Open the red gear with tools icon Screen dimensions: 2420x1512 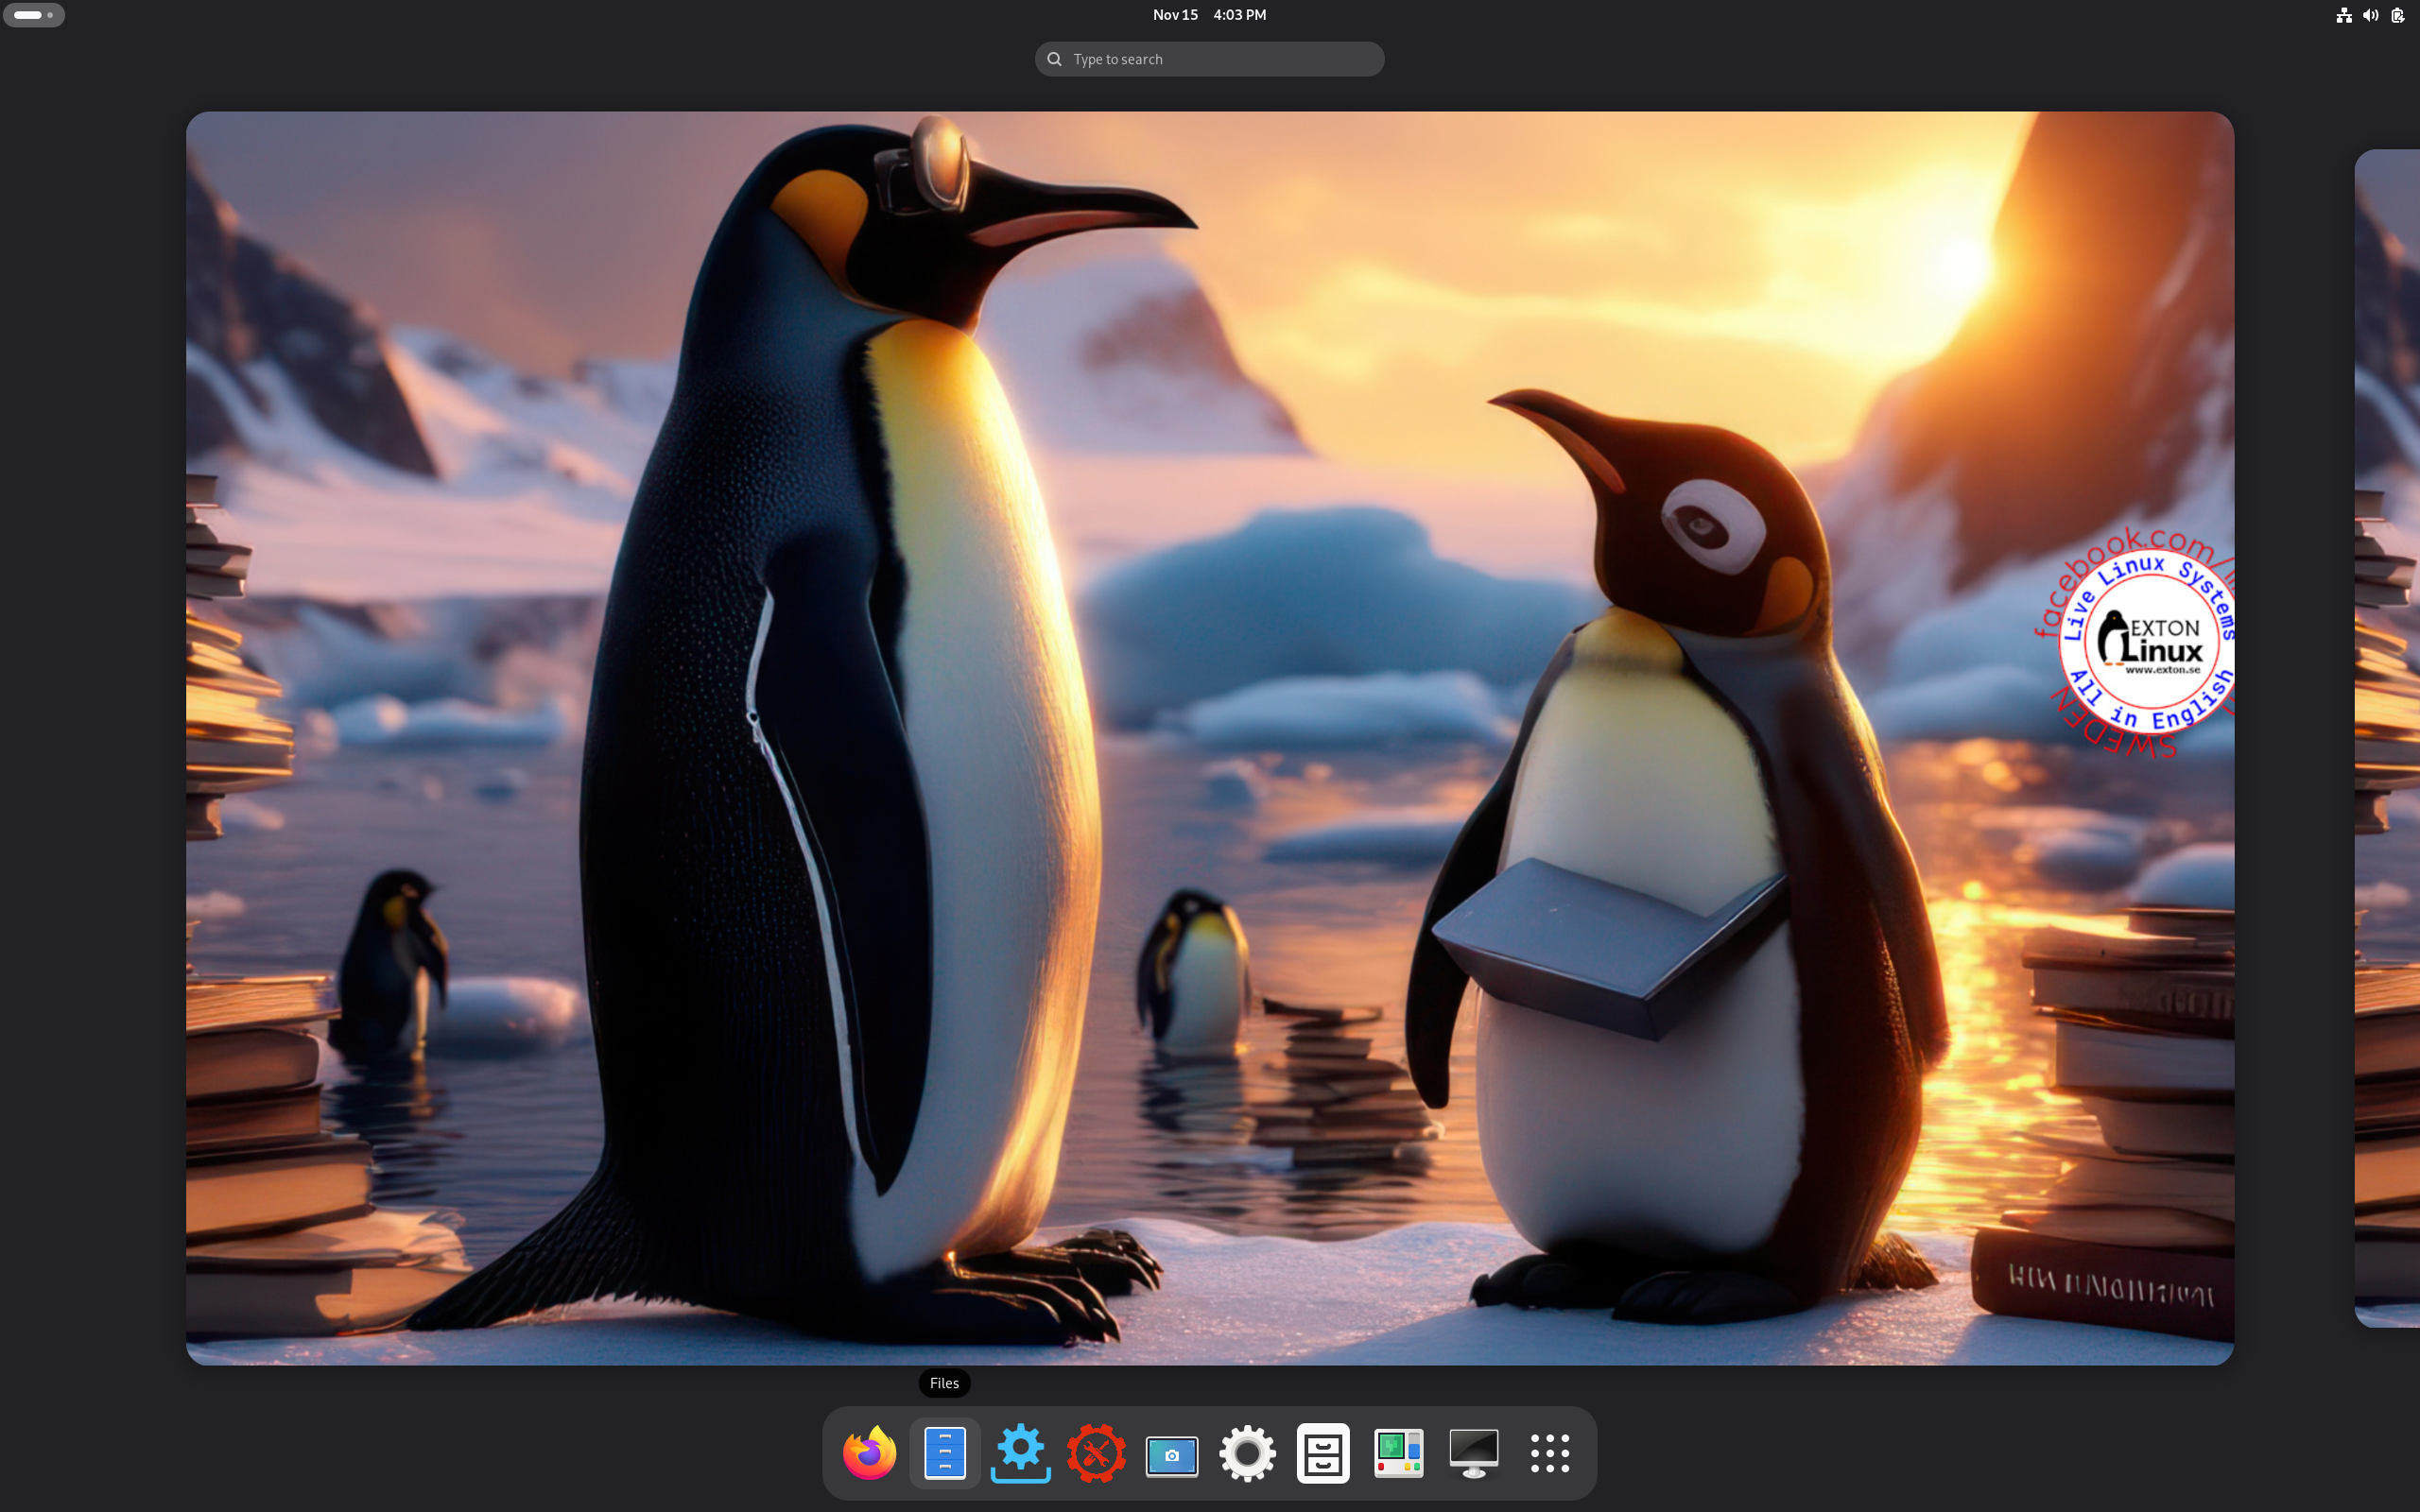1096,1453
